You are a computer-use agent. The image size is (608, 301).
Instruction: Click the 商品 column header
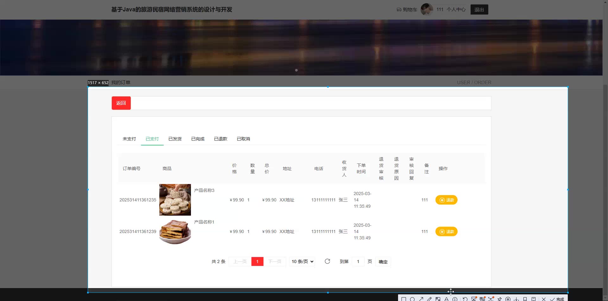(x=167, y=169)
